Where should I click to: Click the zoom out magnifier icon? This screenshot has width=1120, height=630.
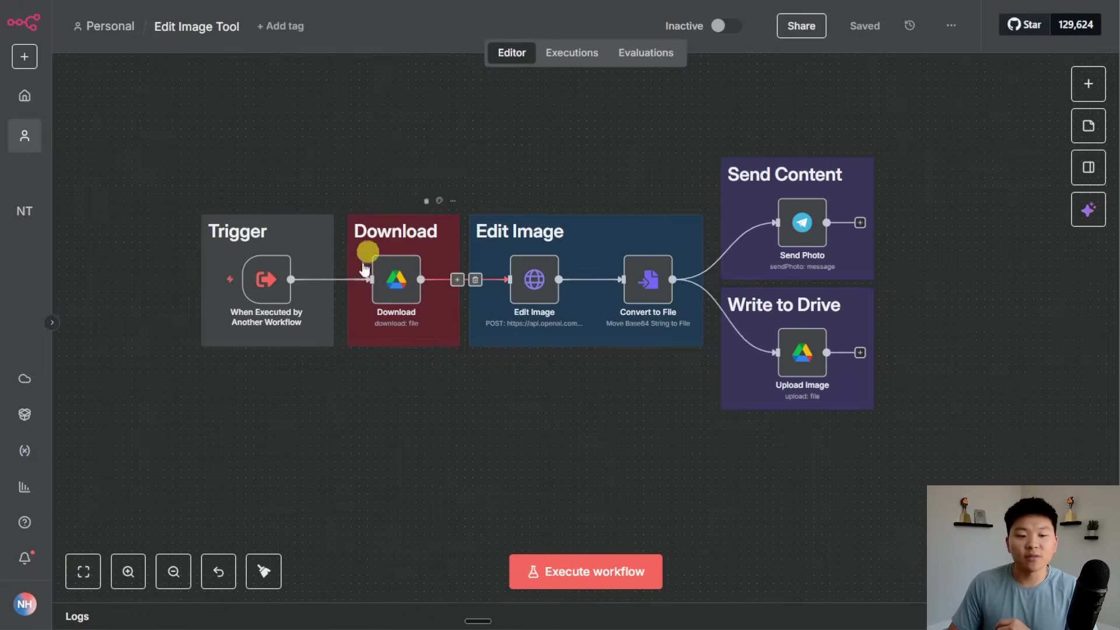[x=173, y=572]
